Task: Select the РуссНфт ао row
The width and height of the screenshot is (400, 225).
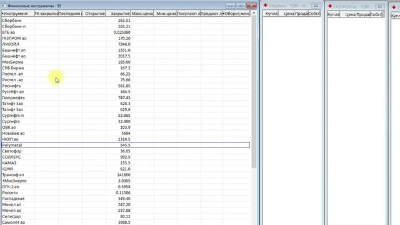Action: 126,92
